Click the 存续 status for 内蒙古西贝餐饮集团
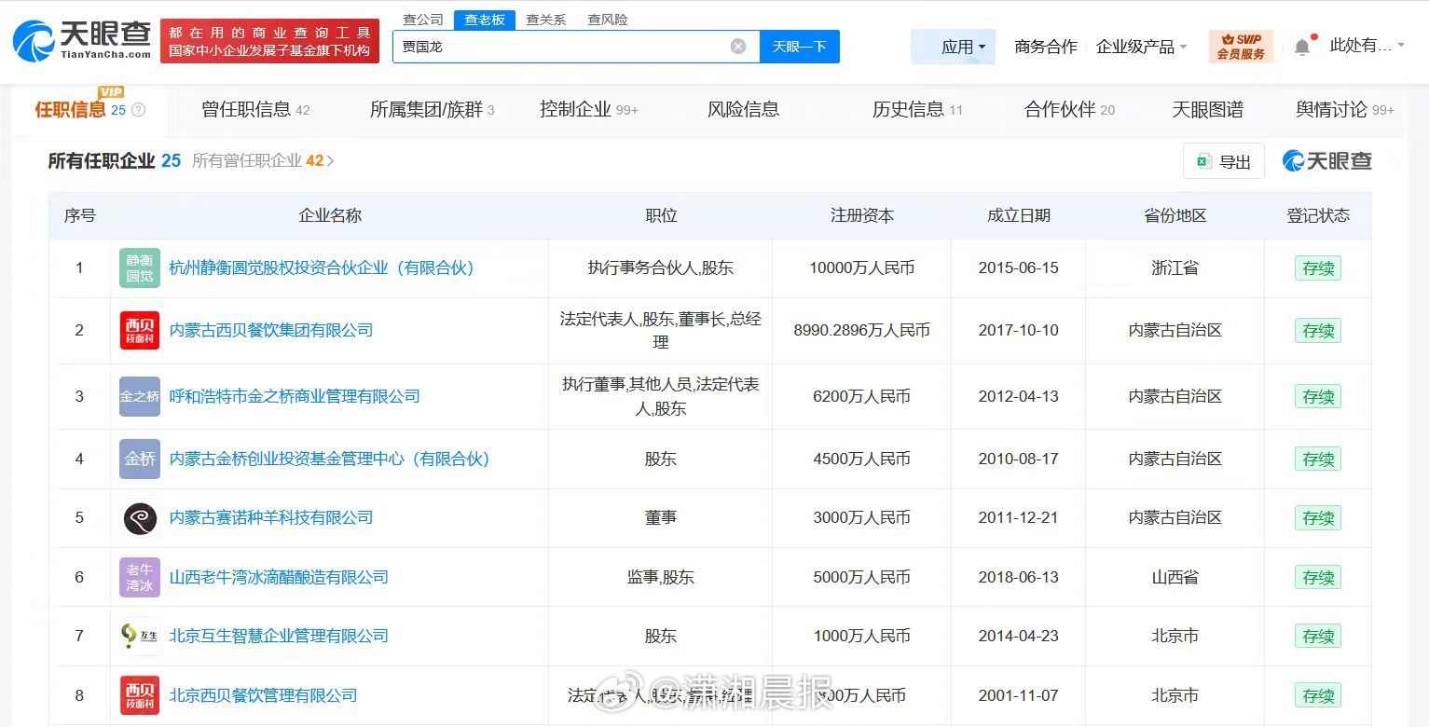The width and height of the screenshot is (1429, 727). [x=1318, y=330]
